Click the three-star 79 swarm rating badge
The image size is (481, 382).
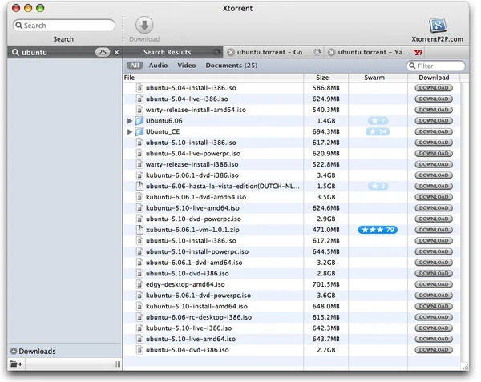click(x=378, y=230)
